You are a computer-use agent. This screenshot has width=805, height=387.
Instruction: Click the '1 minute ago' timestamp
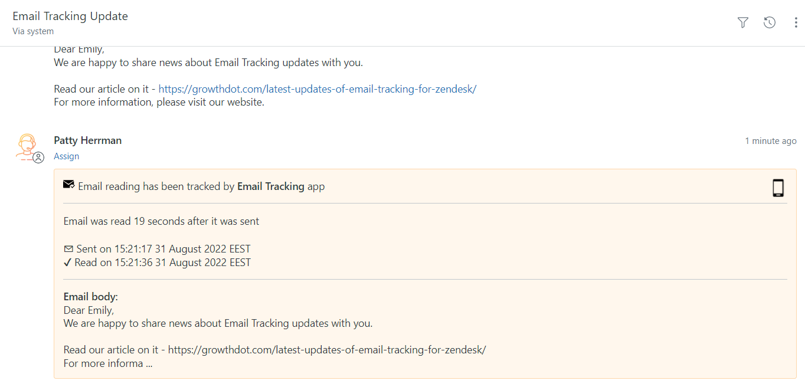point(771,141)
